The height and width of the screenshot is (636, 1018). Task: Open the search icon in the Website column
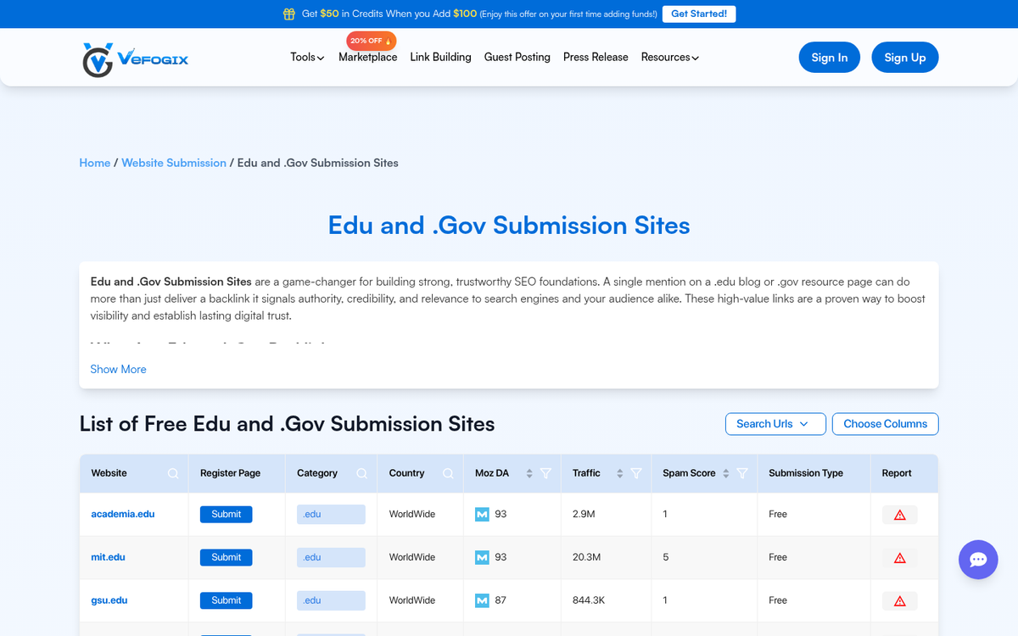click(x=173, y=473)
